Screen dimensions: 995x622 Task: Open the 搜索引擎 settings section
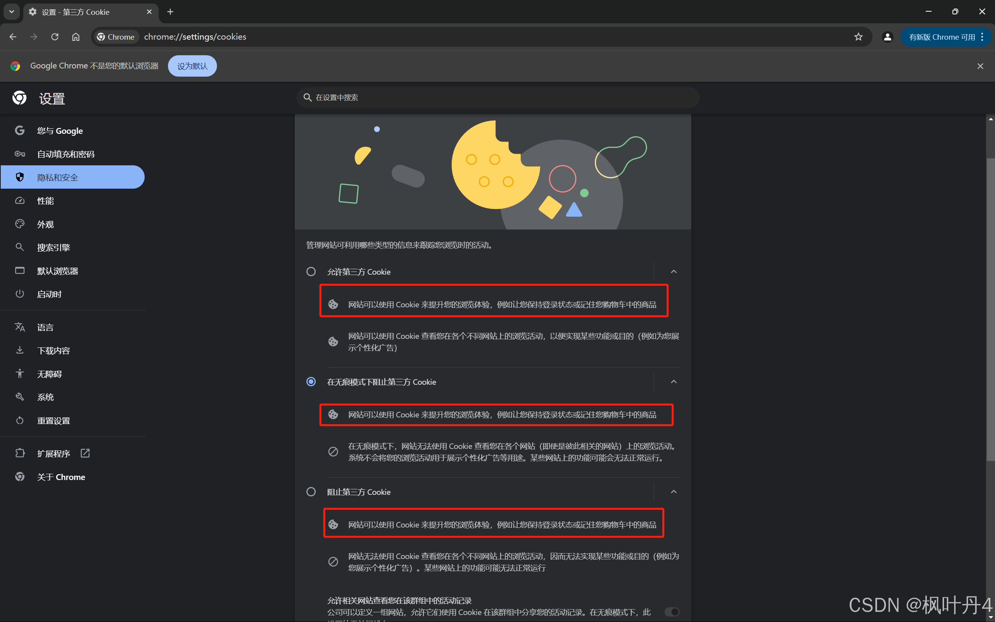[x=53, y=247]
